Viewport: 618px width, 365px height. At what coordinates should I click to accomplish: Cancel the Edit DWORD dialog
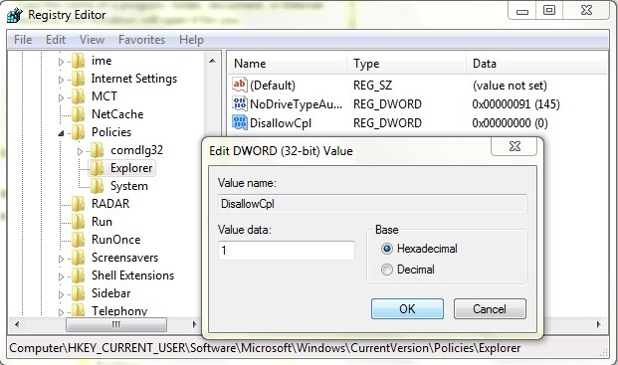490,308
